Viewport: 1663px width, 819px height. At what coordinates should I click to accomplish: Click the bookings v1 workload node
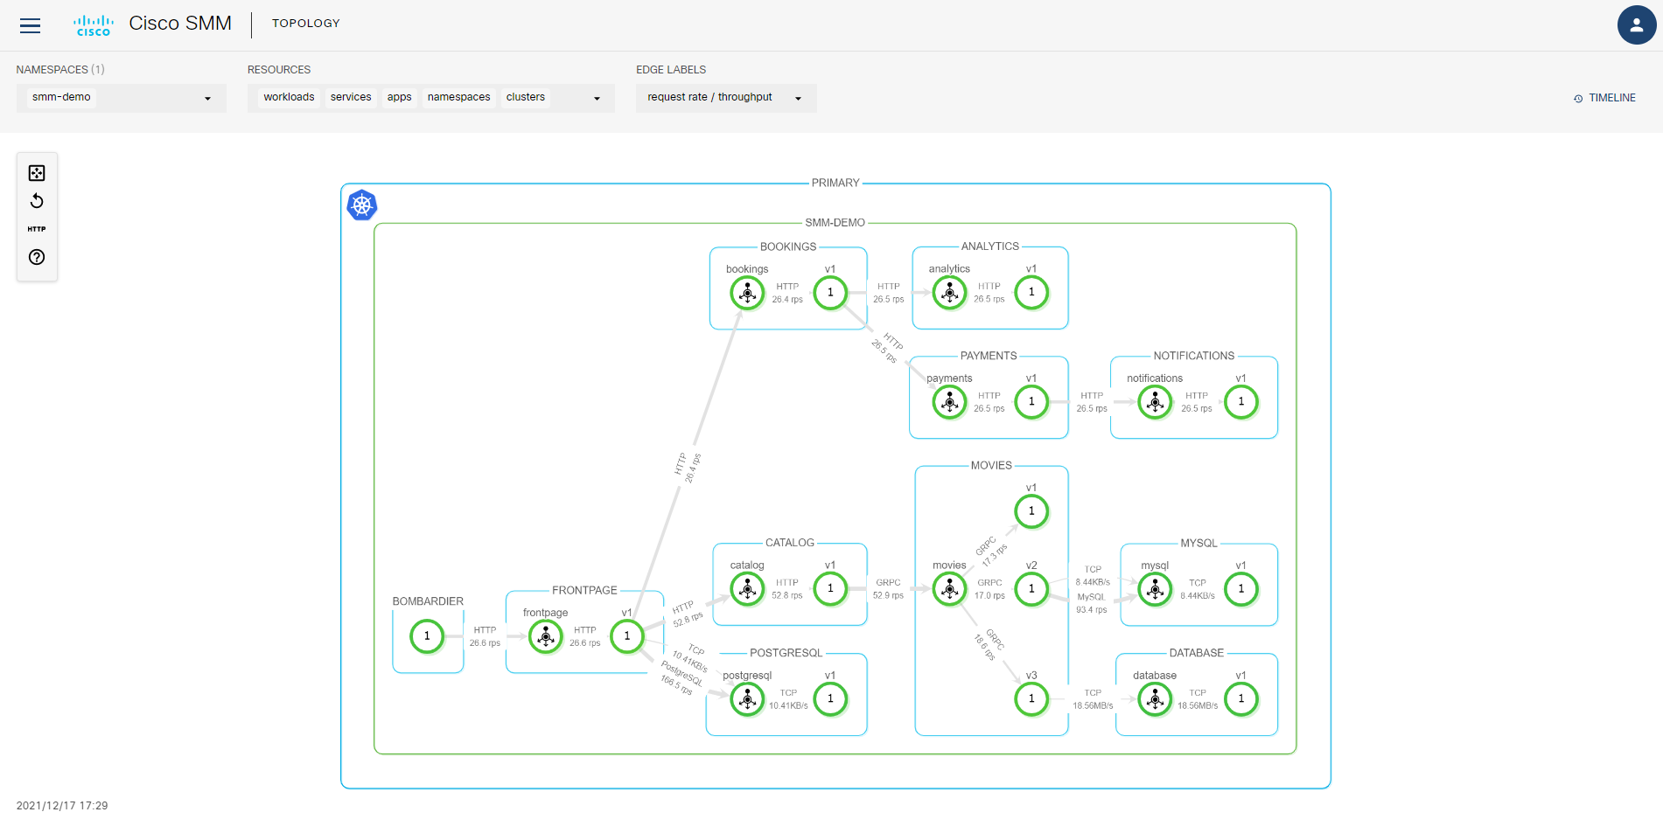[x=830, y=293]
